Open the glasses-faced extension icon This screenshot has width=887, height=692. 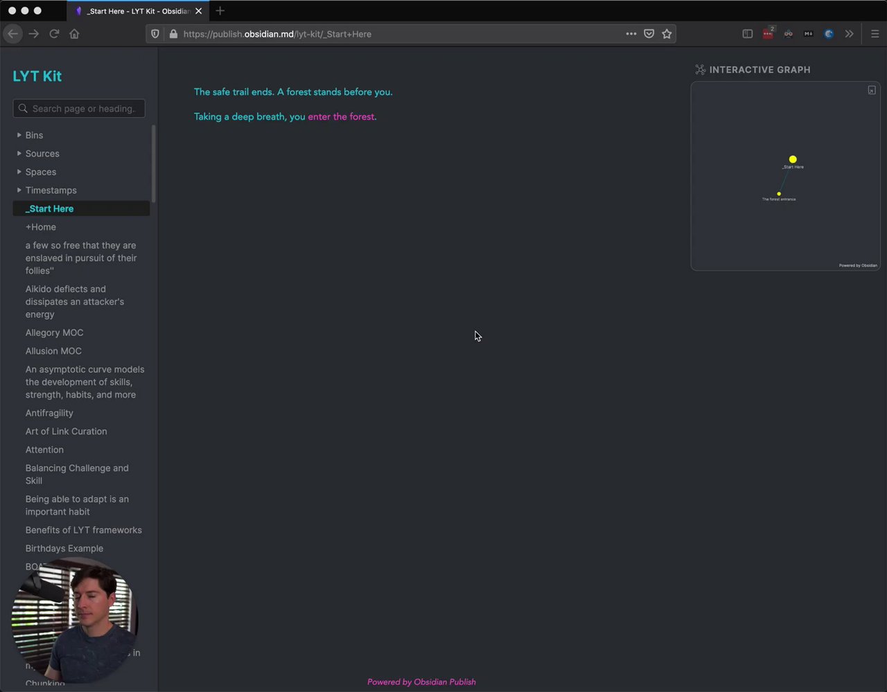[x=788, y=34]
